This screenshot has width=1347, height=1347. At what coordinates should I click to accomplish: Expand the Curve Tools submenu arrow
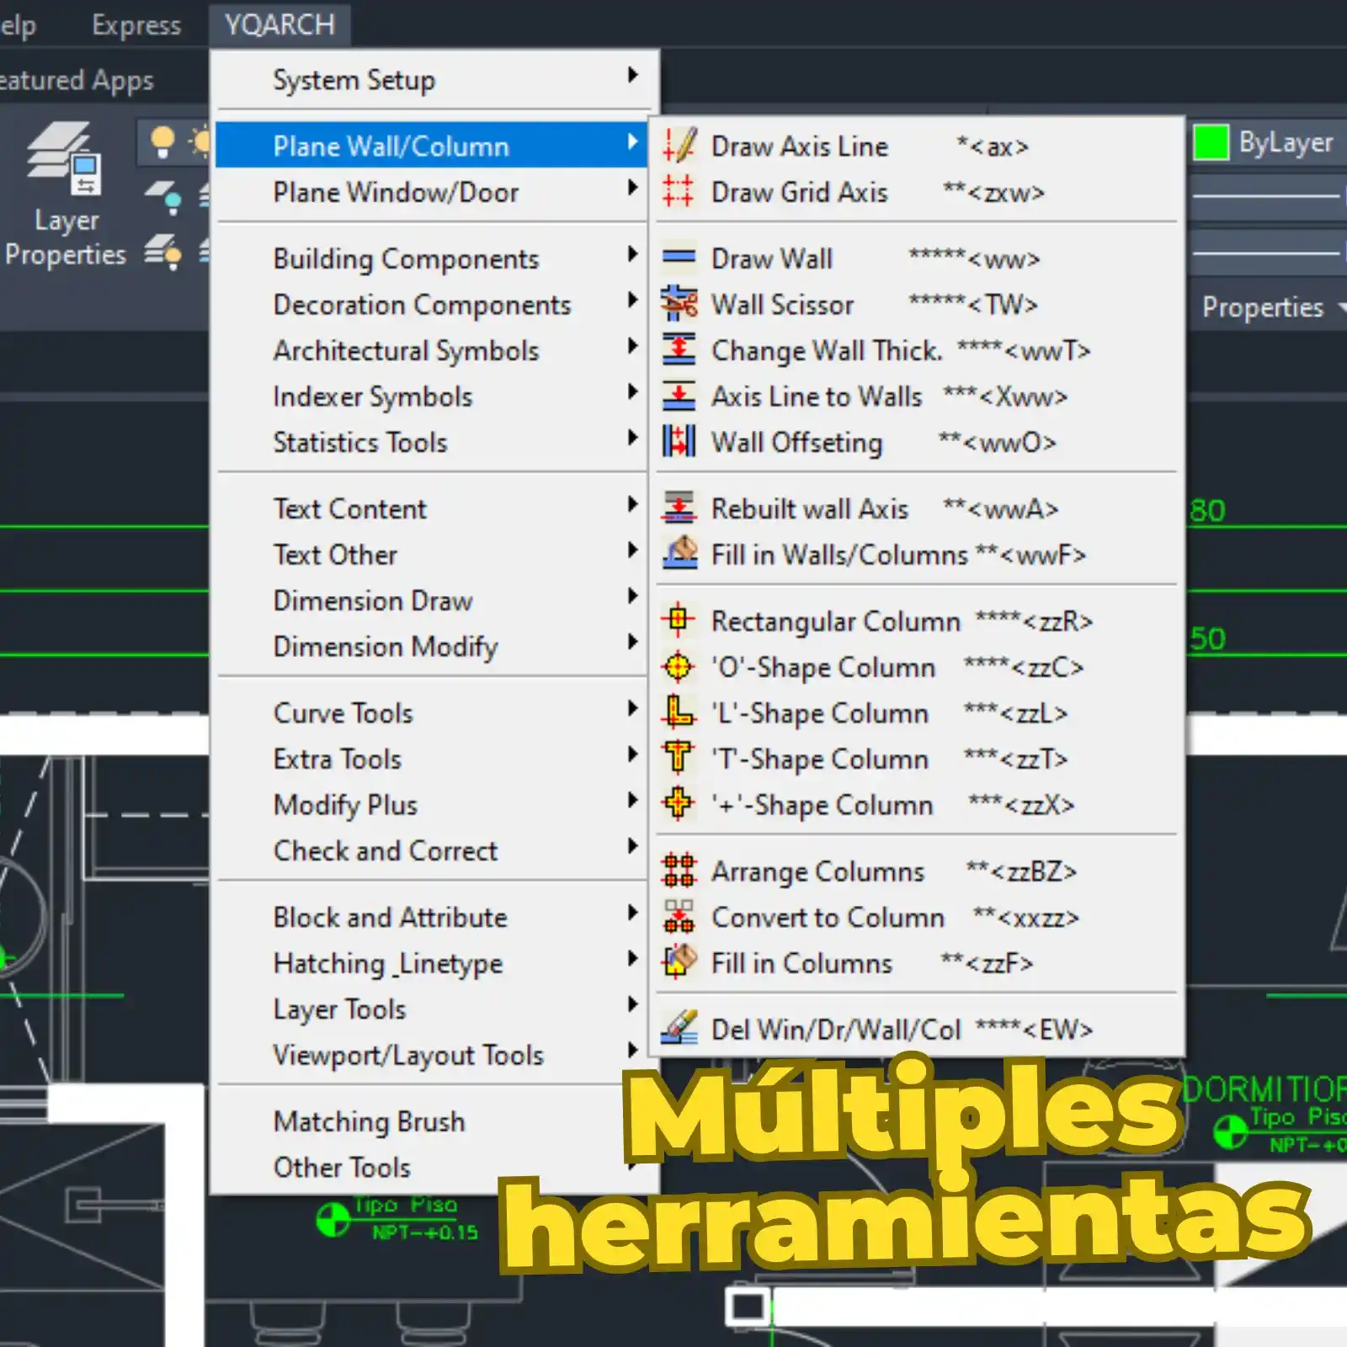pyautogui.click(x=632, y=709)
